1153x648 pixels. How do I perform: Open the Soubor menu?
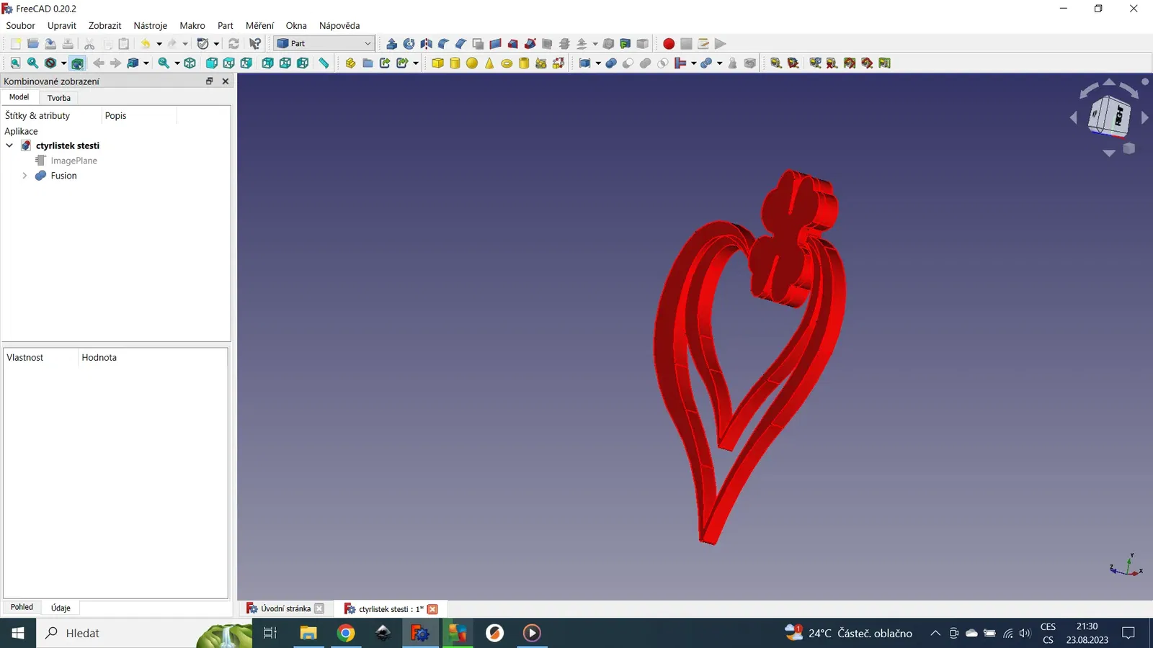point(20,25)
